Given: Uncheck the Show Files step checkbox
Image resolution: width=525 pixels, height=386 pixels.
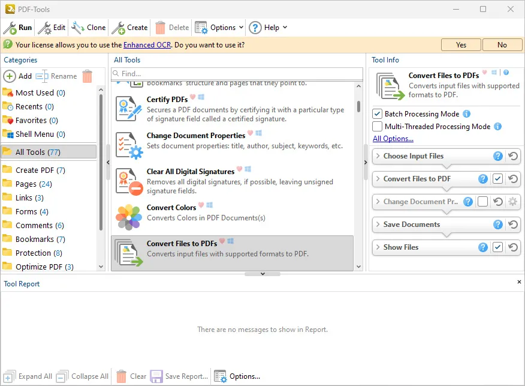Looking at the screenshot, I should 497,247.
